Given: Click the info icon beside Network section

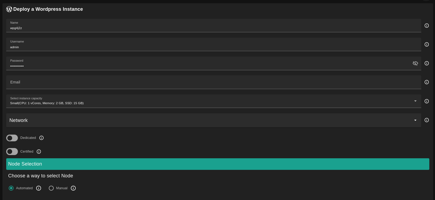Looking at the screenshot, I should tap(427, 120).
